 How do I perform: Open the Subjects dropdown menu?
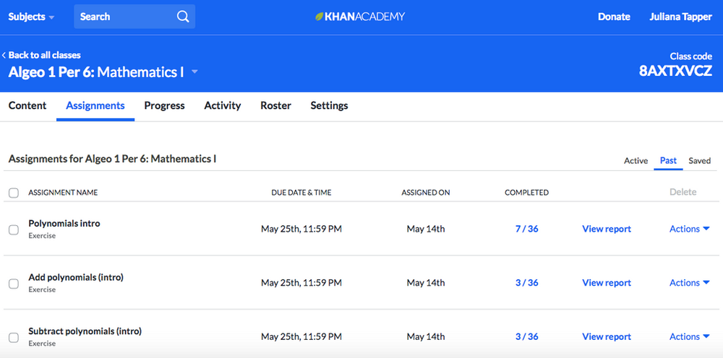pyautogui.click(x=31, y=17)
